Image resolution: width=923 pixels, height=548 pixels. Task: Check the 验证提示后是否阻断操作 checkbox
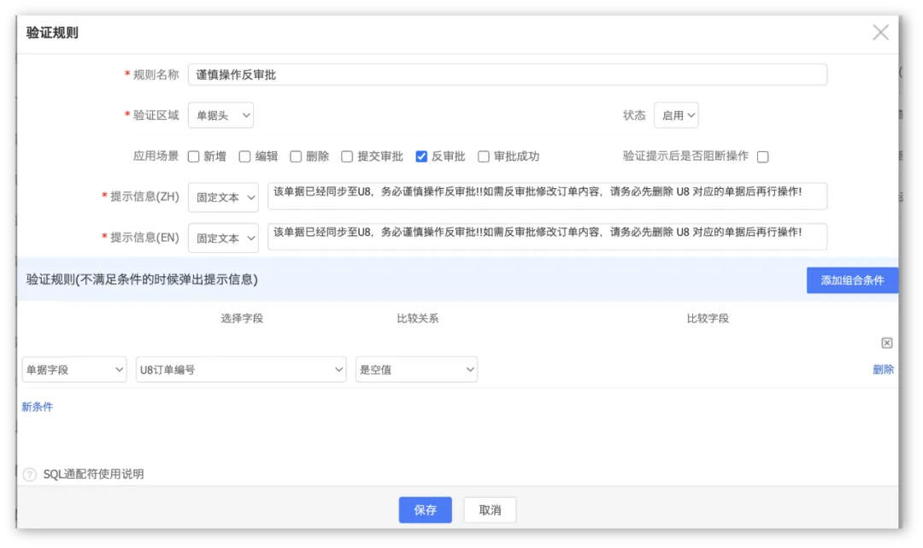pos(763,156)
